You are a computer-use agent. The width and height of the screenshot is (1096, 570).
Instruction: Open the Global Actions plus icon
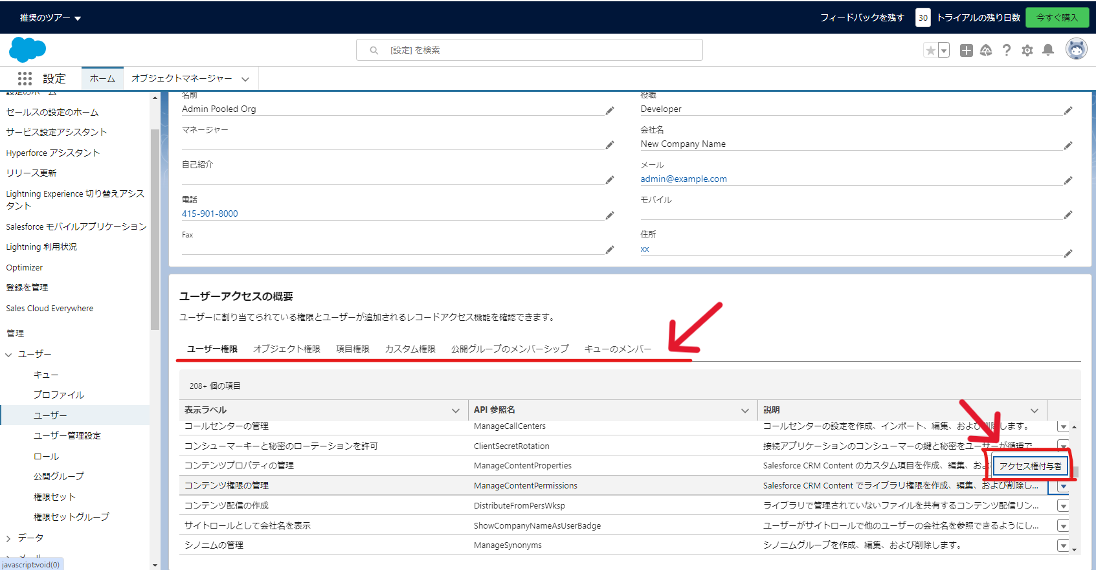tap(967, 50)
